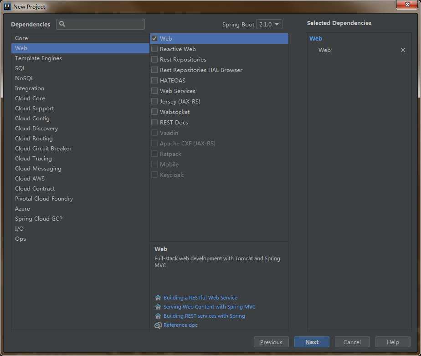The height and width of the screenshot is (356, 421).
Task: Click the disabled Ratpack checkbox
Action: (x=154, y=154)
